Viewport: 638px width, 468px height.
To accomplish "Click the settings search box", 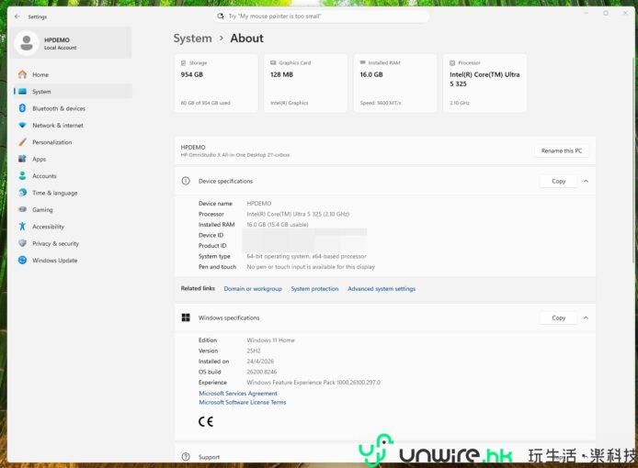I will click(321, 17).
